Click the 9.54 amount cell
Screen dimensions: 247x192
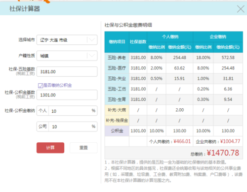[228, 99]
